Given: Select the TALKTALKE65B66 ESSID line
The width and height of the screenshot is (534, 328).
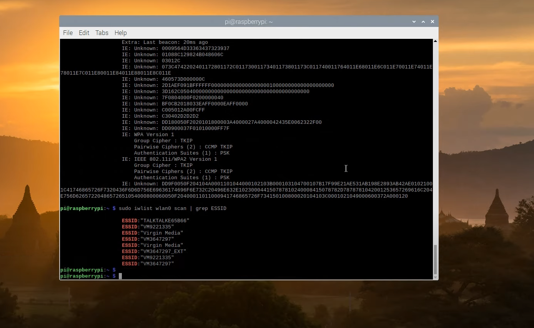Looking at the screenshot, I should pyautogui.click(x=155, y=220).
